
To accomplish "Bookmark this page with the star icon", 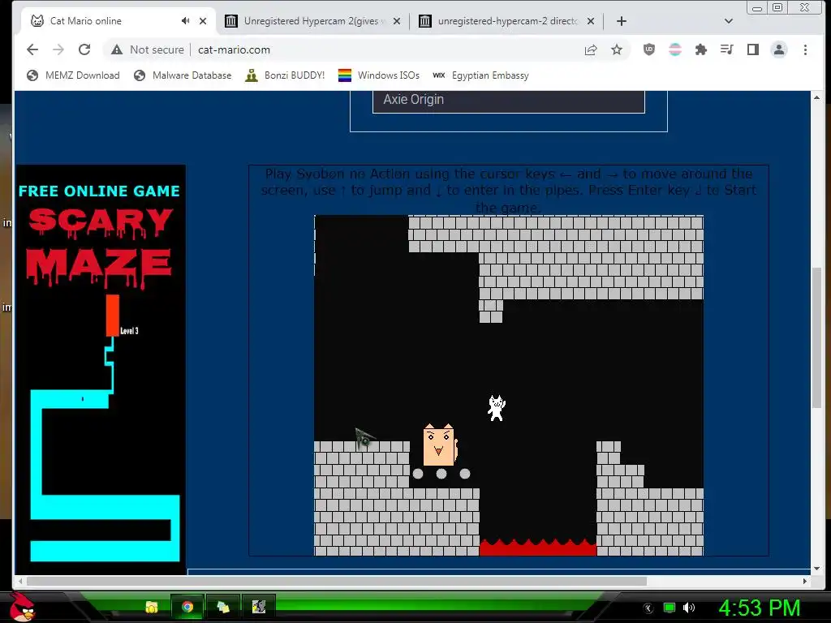I will click(x=617, y=49).
